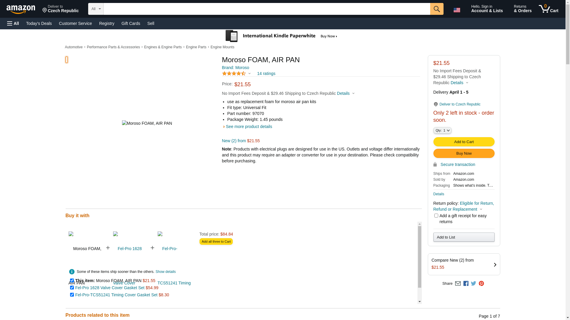Click the magnifying glass search button

click(x=436, y=9)
